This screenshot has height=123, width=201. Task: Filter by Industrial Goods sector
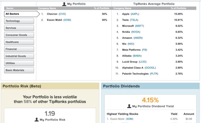point(19,56)
